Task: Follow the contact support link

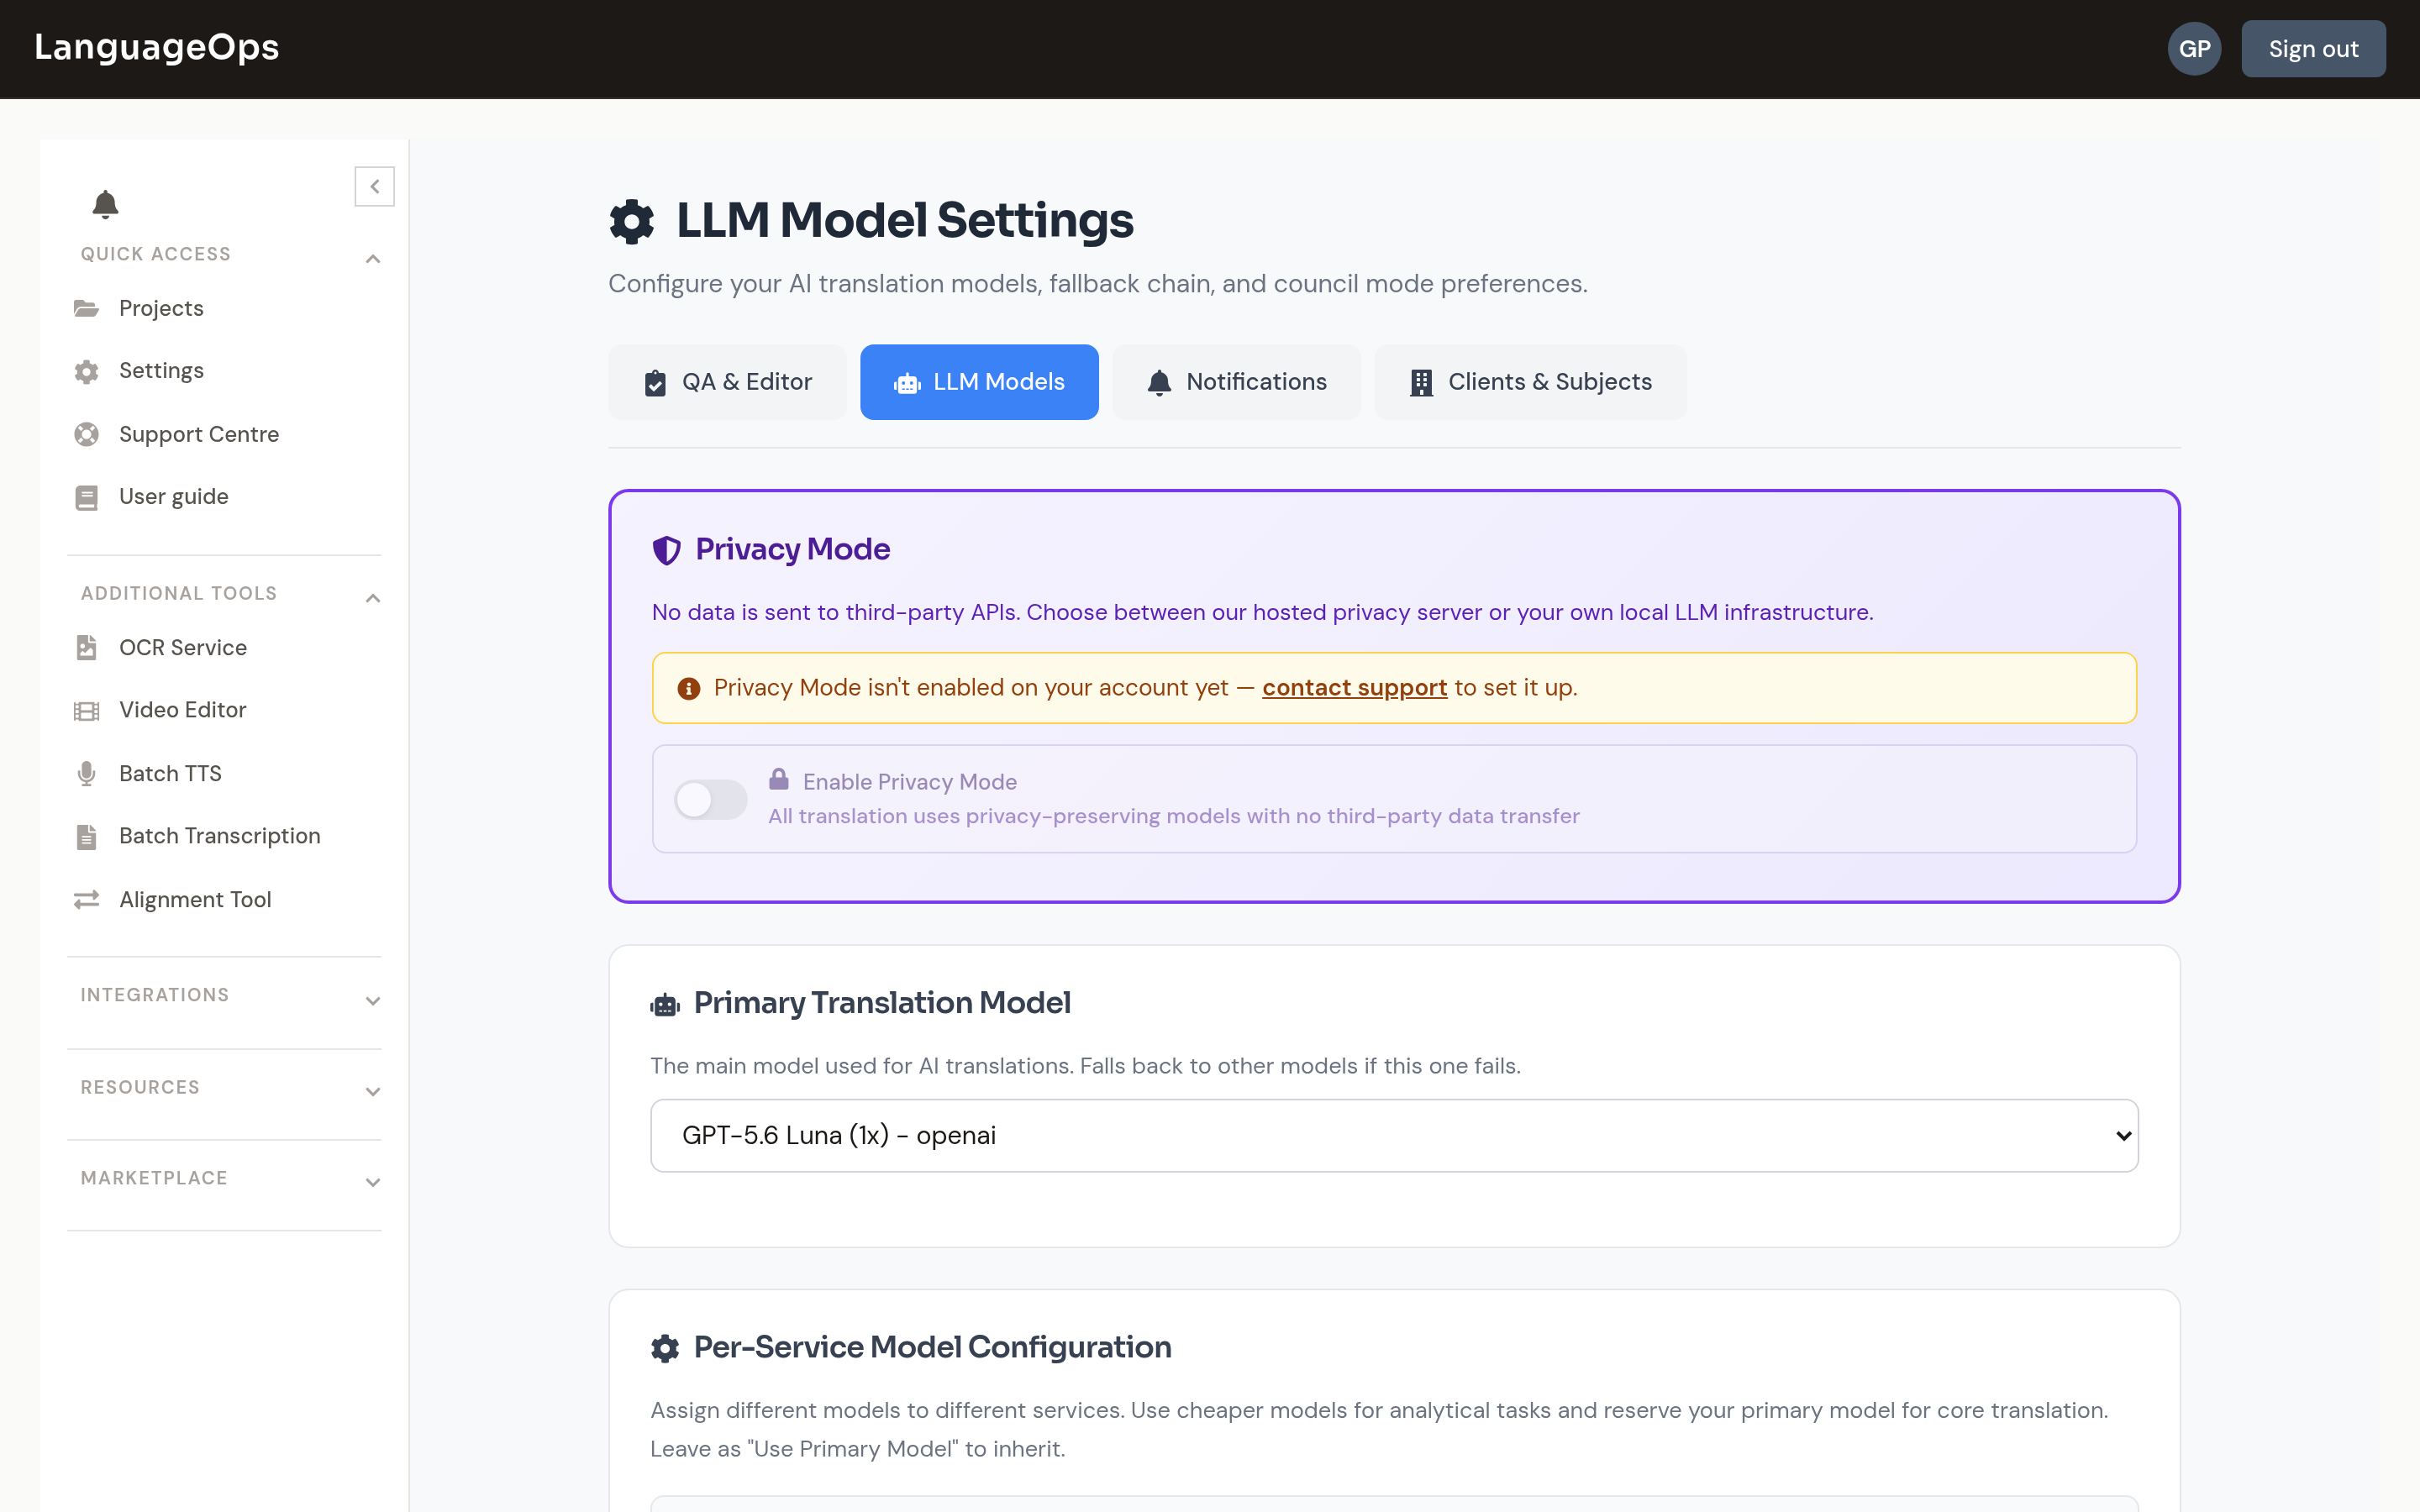Action: [1354, 688]
